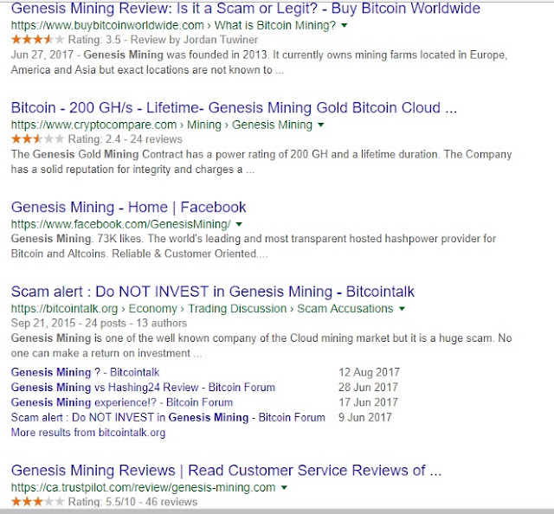The height and width of the screenshot is (514, 554).
Task: Open Genesis Mining Reviews Read Customer Service result
Action: point(227,471)
